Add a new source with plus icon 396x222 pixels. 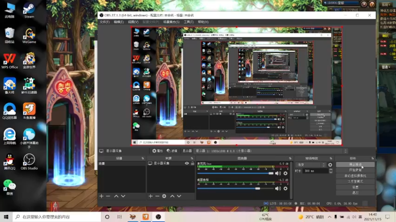150,196
